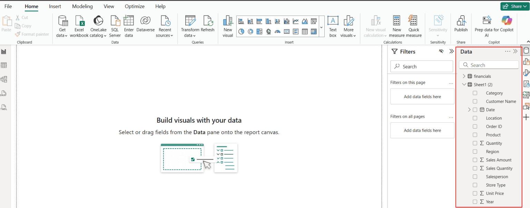Switch to the Insert tab

[x=55, y=6]
